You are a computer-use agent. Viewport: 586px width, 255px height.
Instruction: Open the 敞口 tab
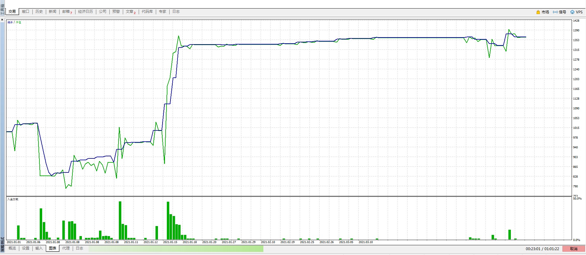(x=26, y=12)
